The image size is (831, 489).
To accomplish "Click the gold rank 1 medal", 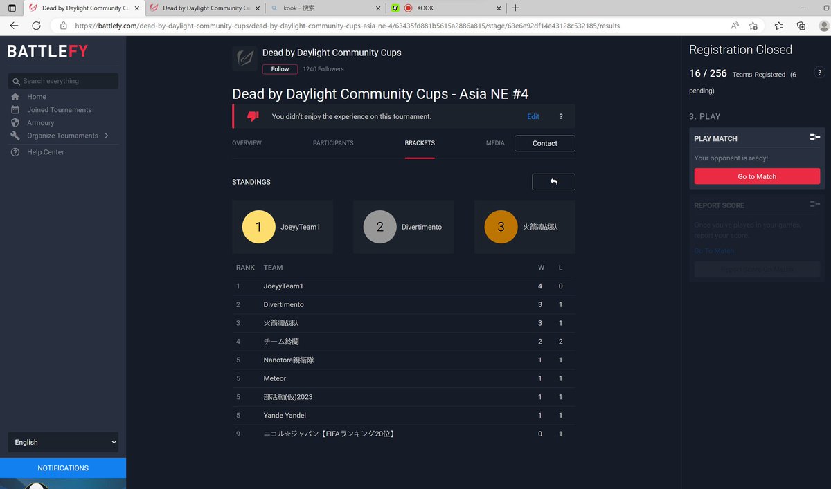I will 258,227.
